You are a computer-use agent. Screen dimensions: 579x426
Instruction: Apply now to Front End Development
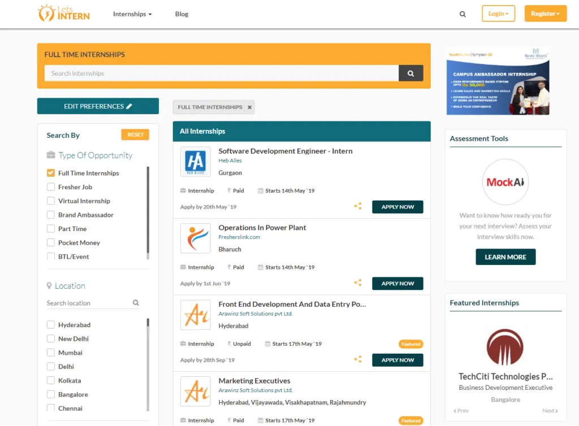[x=397, y=360]
